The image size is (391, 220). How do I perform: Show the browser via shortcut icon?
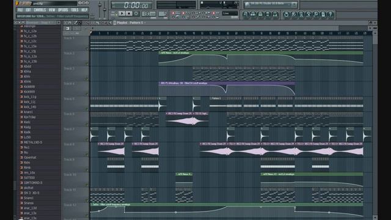click(x=268, y=15)
